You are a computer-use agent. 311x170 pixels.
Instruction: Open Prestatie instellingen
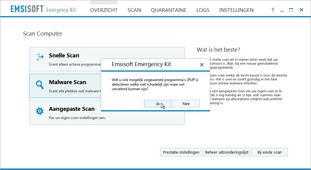pyautogui.click(x=181, y=152)
